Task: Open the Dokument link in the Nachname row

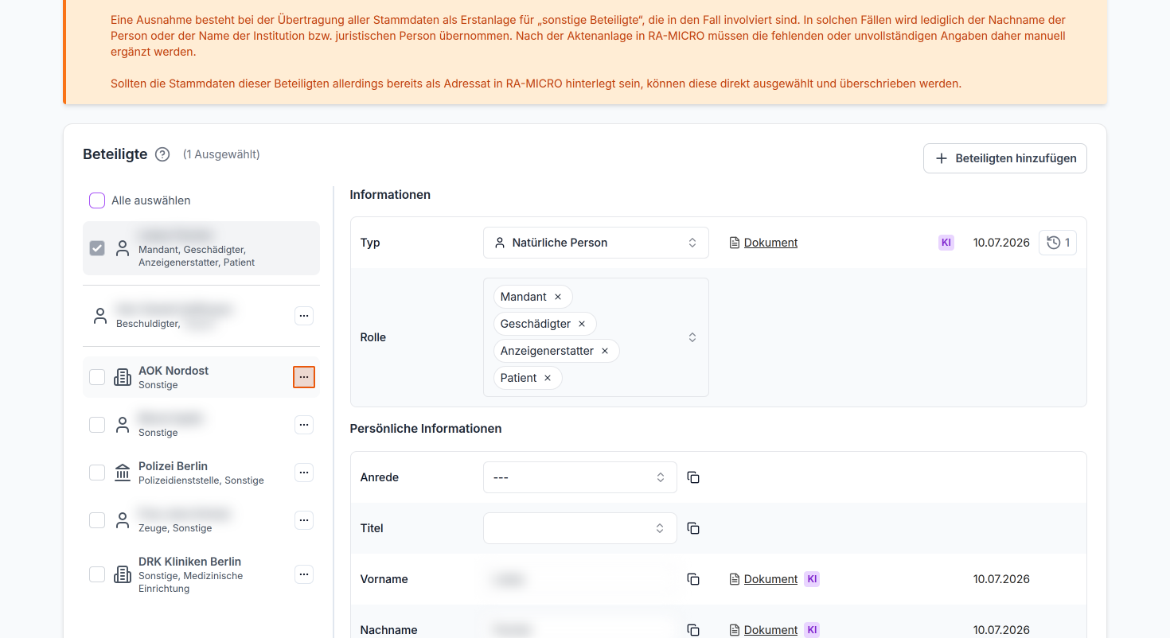Action: click(x=770, y=630)
